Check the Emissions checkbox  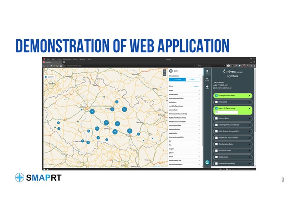[x=216, y=102]
